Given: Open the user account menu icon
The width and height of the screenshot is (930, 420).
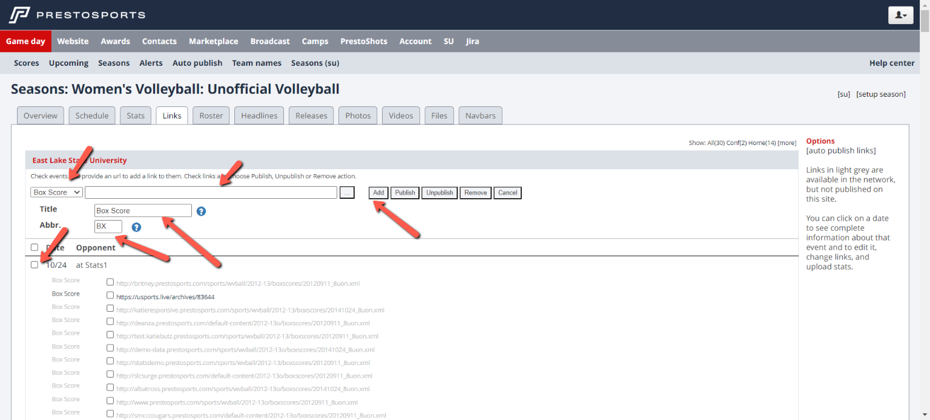Looking at the screenshot, I should click(900, 15).
